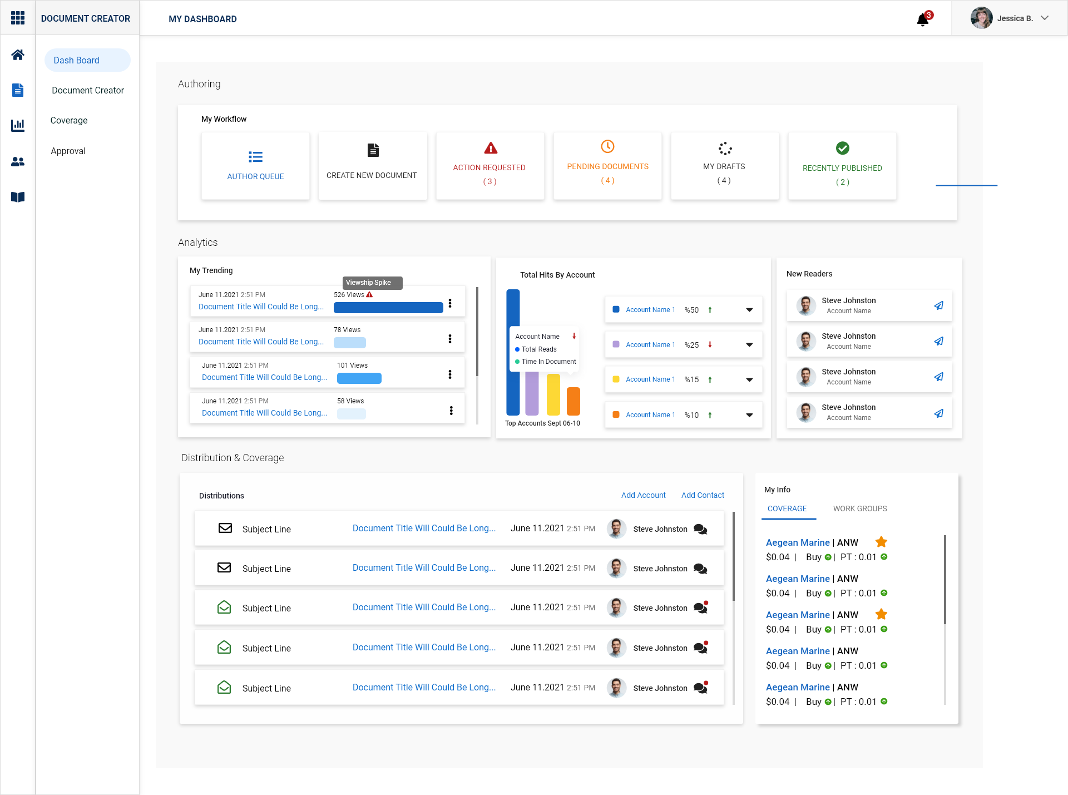
Task: Switch to the Work Groups tab
Action: pyautogui.click(x=859, y=508)
